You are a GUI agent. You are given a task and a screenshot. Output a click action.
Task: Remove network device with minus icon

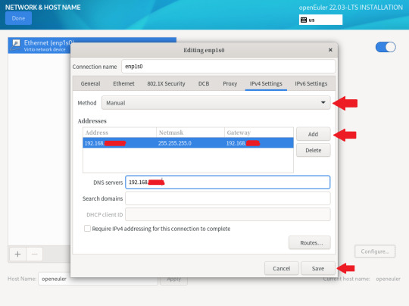click(x=34, y=254)
